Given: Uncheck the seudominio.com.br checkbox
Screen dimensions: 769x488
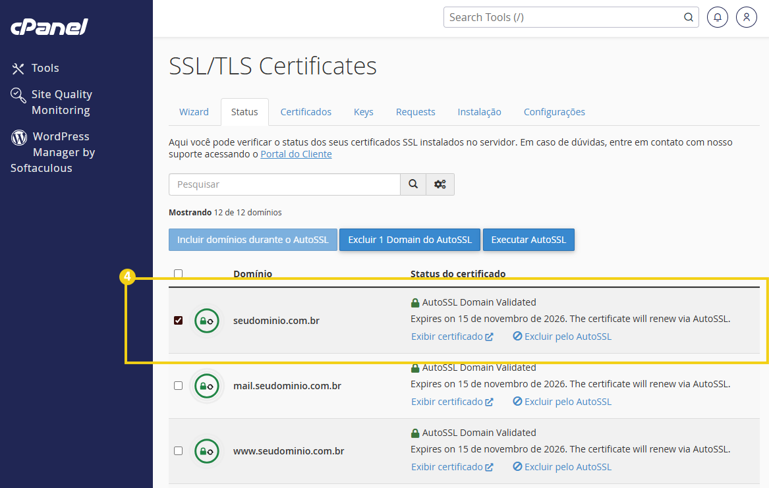Looking at the screenshot, I should (x=178, y=321).
